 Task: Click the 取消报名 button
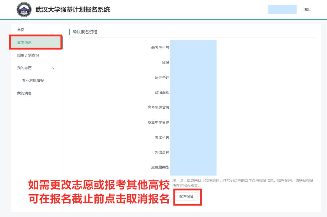tap(186, 196)
